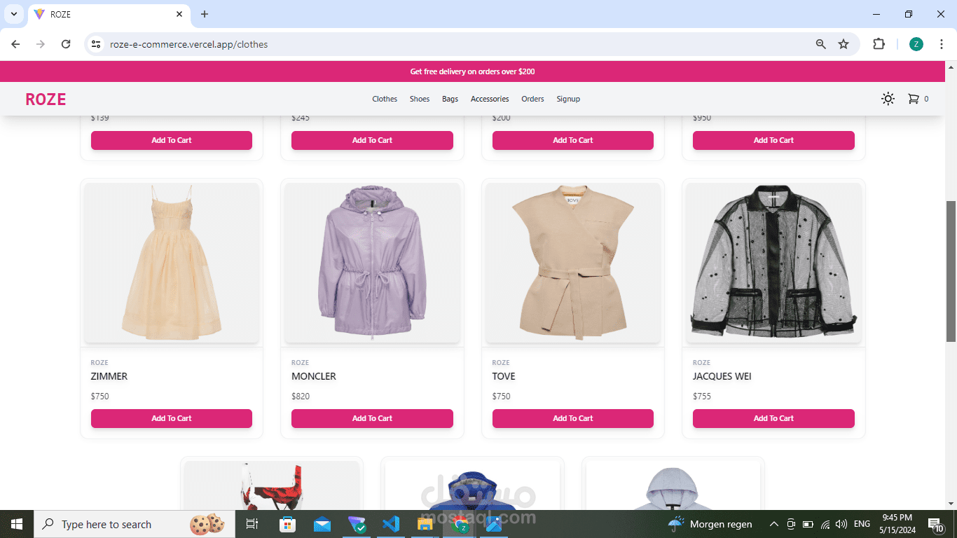Open the ZIMMER yellow dress image
957x538 pixels.
click(172, 263)
